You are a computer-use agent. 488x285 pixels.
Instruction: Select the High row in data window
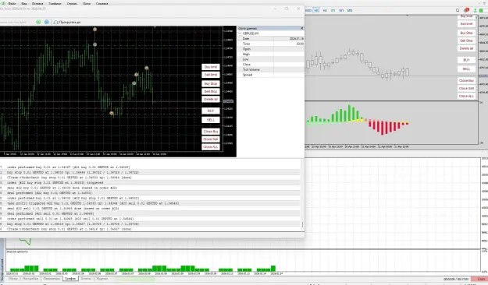coord(271,54)
